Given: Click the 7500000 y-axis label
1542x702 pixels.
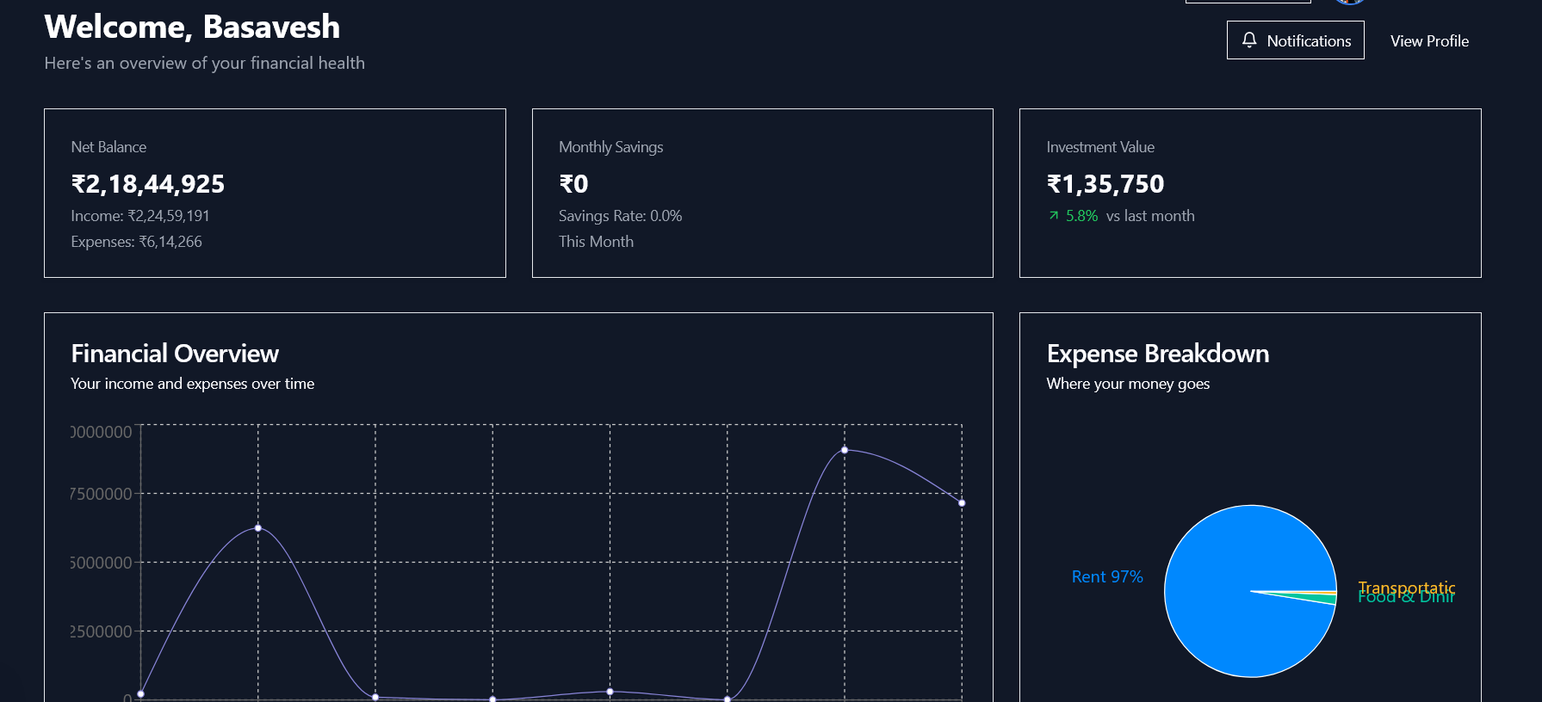Looking at the screenshot, I should (101, 494).
